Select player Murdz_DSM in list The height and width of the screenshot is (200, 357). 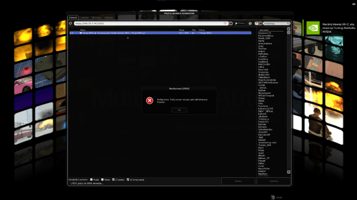coord(264,38)
